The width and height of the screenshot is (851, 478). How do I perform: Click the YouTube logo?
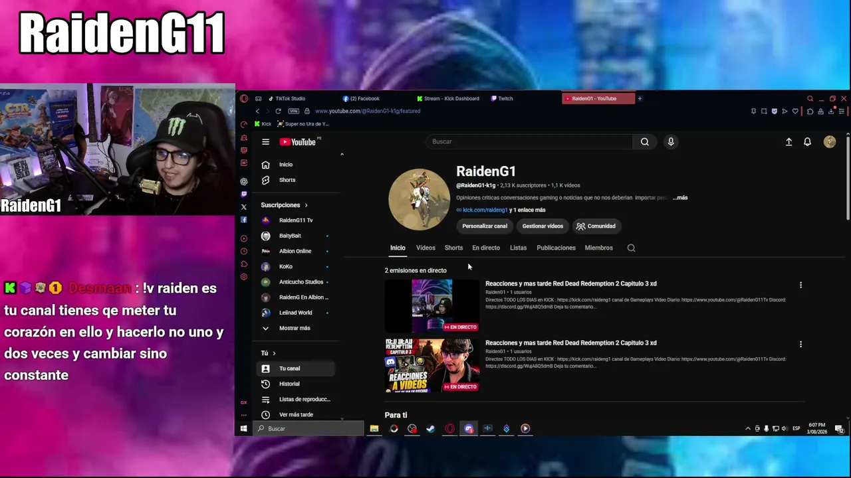297,142
